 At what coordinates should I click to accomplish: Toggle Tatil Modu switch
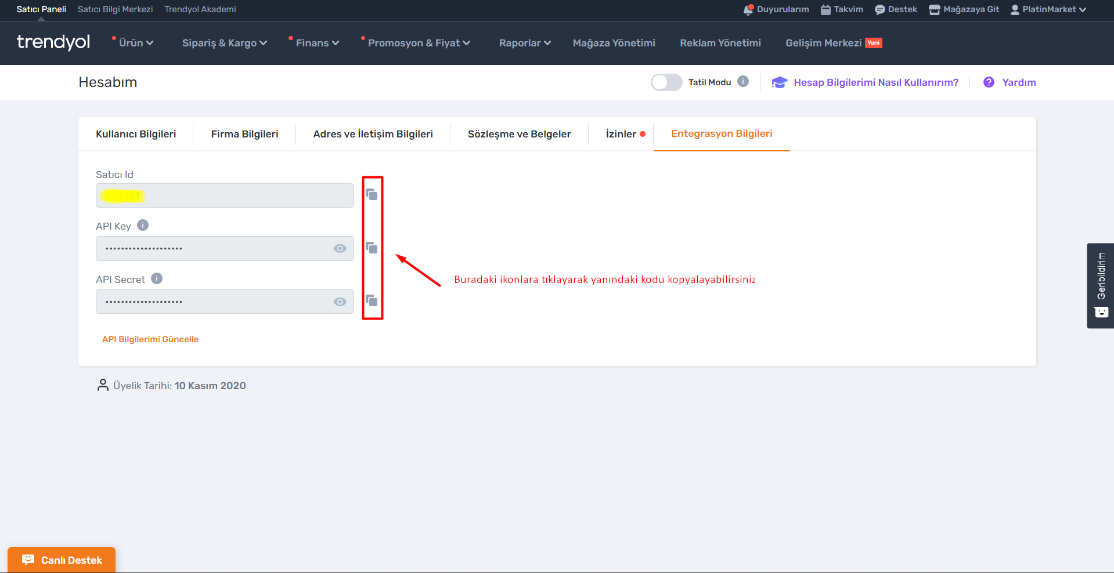pos(666,82)
